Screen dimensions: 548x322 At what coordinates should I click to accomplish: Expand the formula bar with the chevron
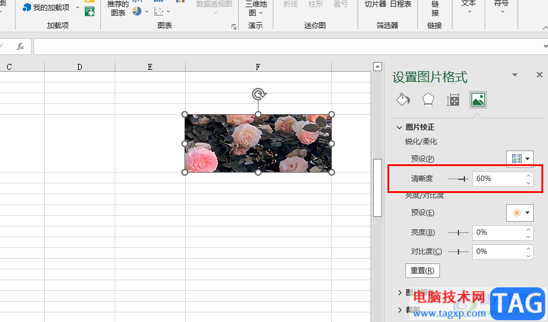(545, 46)
